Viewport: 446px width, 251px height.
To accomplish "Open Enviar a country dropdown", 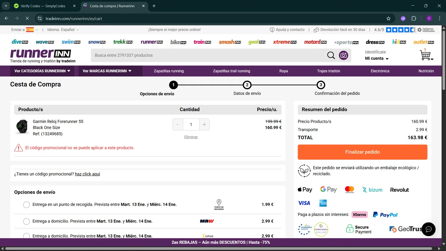I will (25, 30).
